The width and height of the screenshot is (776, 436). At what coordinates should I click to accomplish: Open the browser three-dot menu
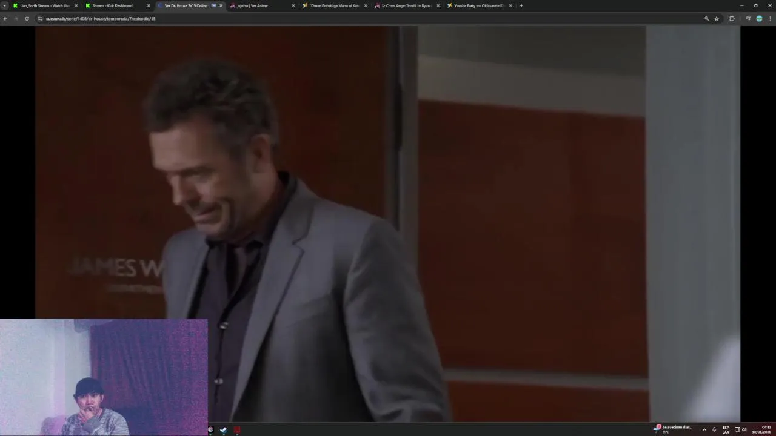point(770,19)
